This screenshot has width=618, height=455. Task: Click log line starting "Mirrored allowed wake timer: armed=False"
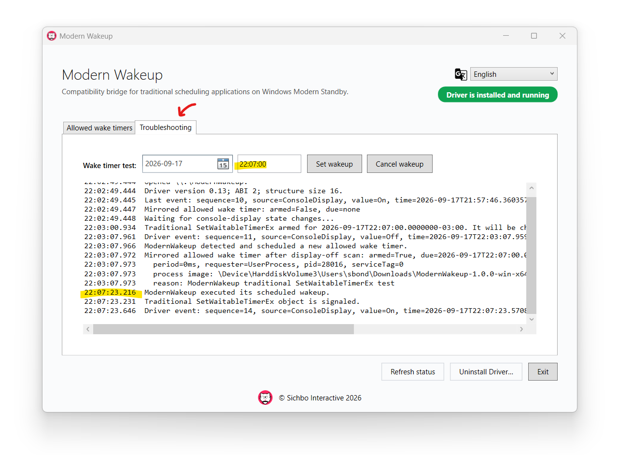pos(252,209)
